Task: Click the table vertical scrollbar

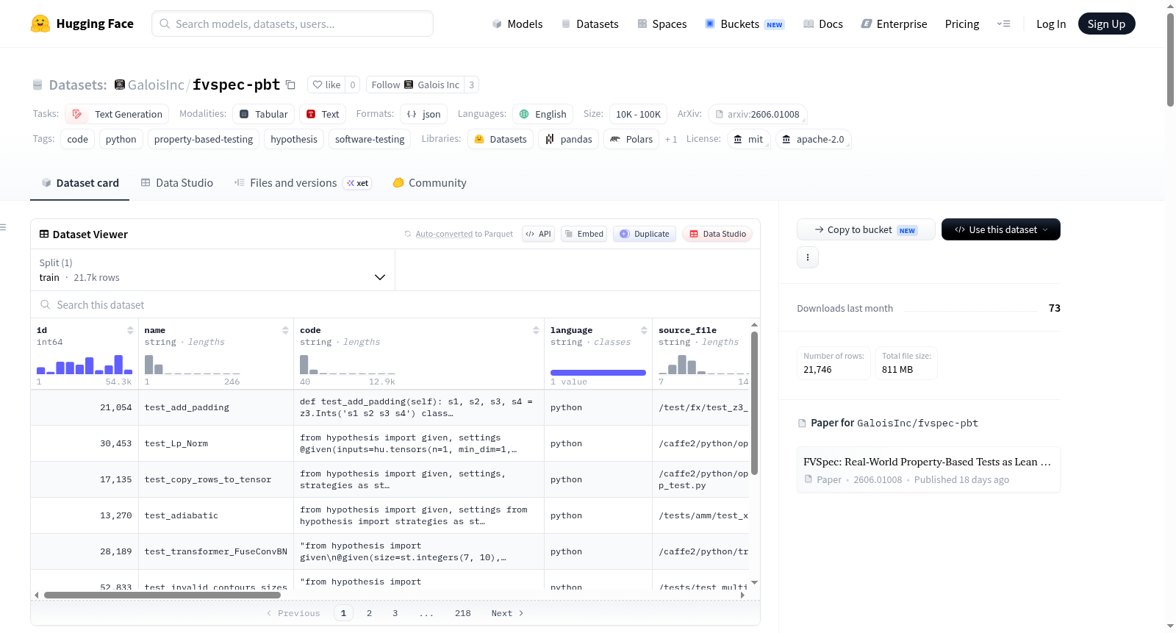Action: [754, 403]
